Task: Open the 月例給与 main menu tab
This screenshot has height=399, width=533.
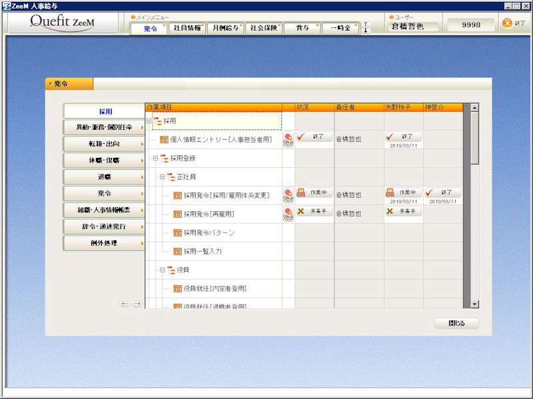Action: click(225, 28)
